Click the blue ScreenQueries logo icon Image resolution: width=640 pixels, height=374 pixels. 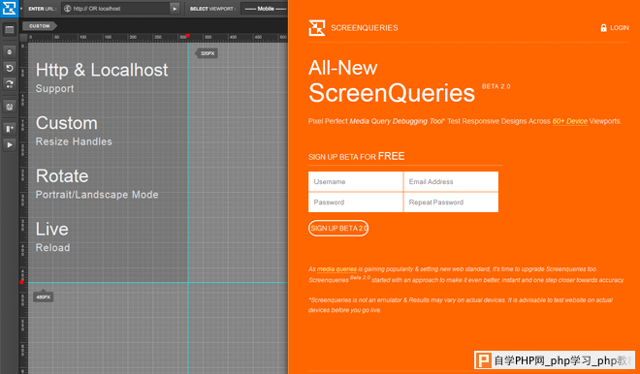point(9,8)
